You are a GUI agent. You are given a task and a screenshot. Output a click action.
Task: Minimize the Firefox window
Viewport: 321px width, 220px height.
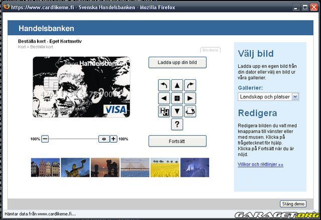tap(295, 8)
